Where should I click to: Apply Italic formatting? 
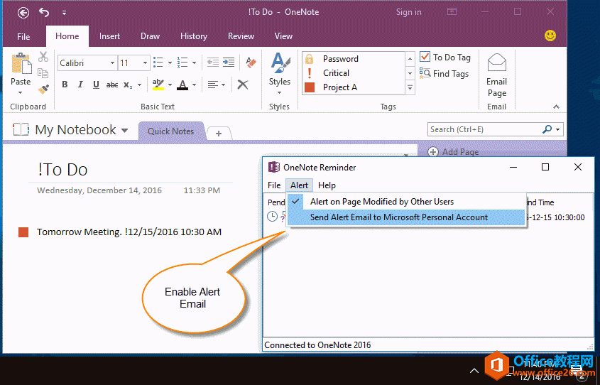[x=80, y=85]
